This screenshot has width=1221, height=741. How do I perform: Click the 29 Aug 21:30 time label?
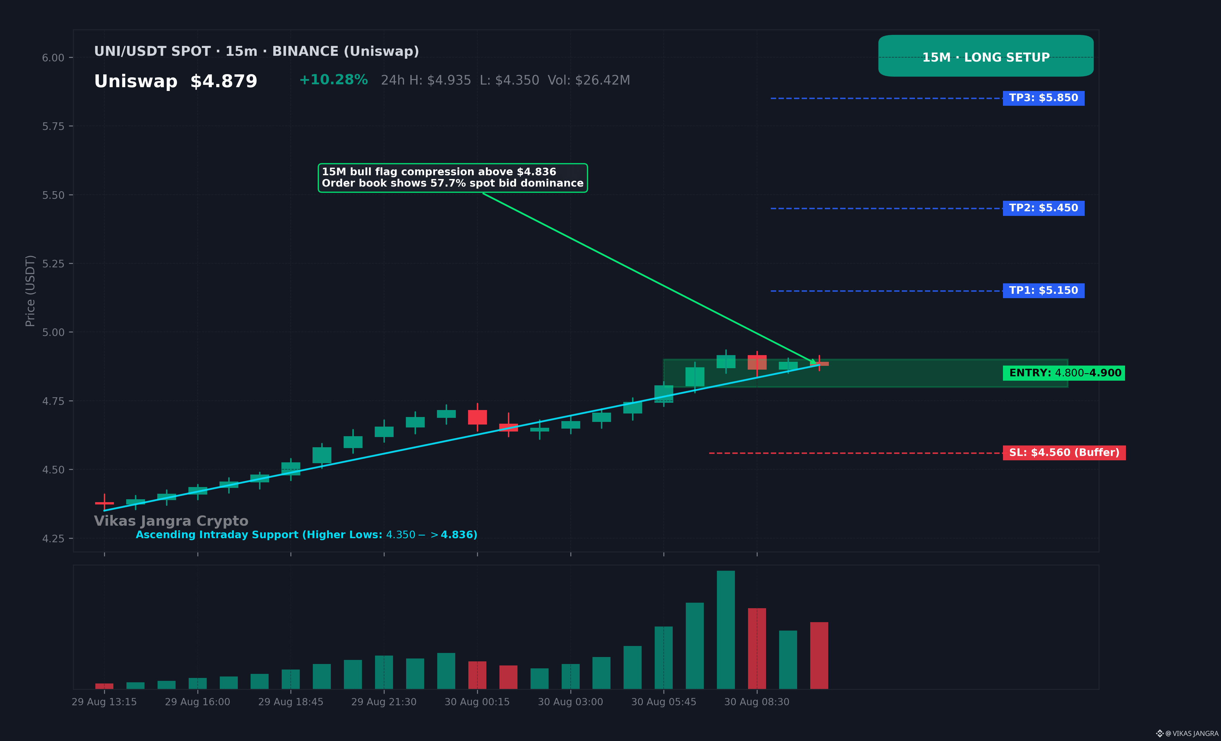tap(384, 702)
